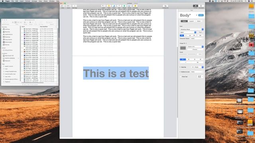Click the Shape toolbar icon
The height and width of the screenshot is (143, 255).
(124, 6)
